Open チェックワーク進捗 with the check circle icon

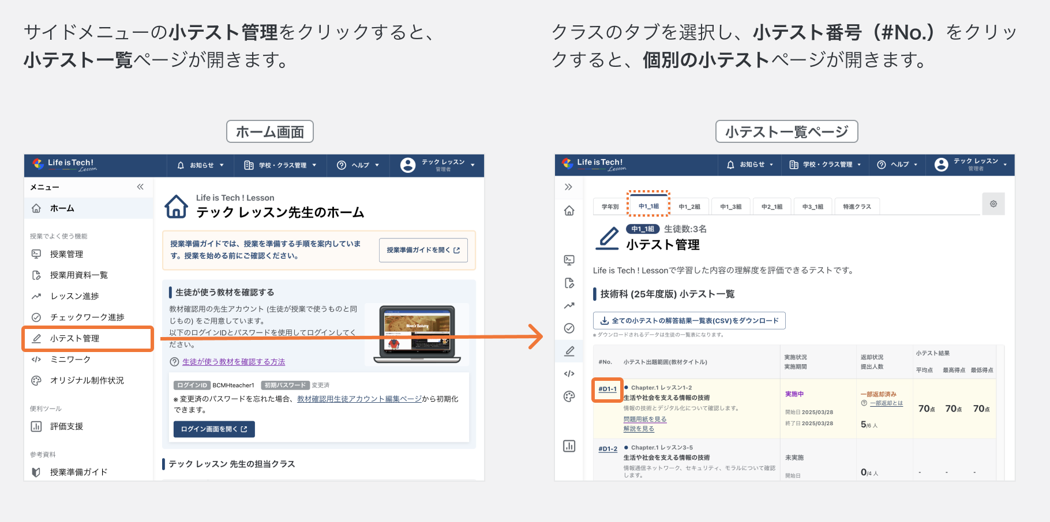tap(36, 316)
